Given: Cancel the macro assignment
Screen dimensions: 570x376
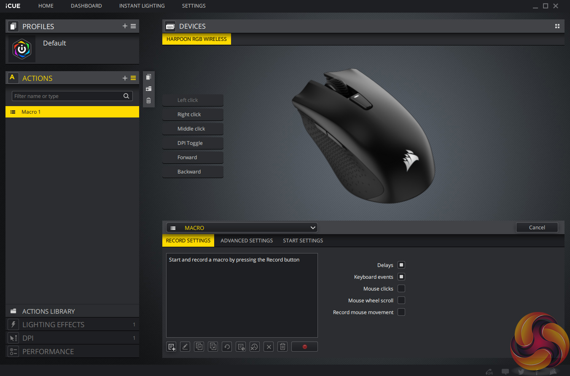Looking at the screenshot, I should 537,227.
